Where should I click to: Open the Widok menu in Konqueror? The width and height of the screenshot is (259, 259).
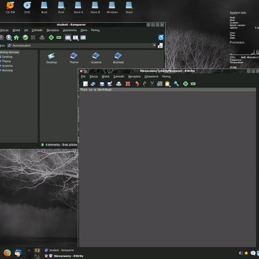(x=16, y=30)
